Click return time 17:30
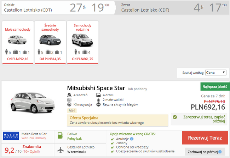The image size is (230, 158). point(218,8)
